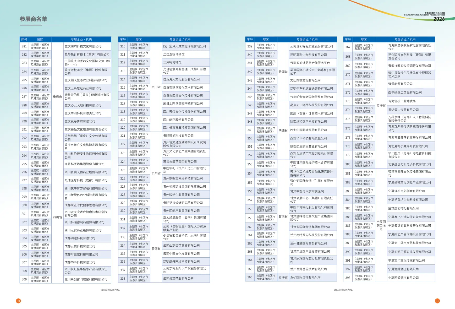
Task: Select '四川旭泽天成文化传媒有限公司'
Action: coord(184,46)
